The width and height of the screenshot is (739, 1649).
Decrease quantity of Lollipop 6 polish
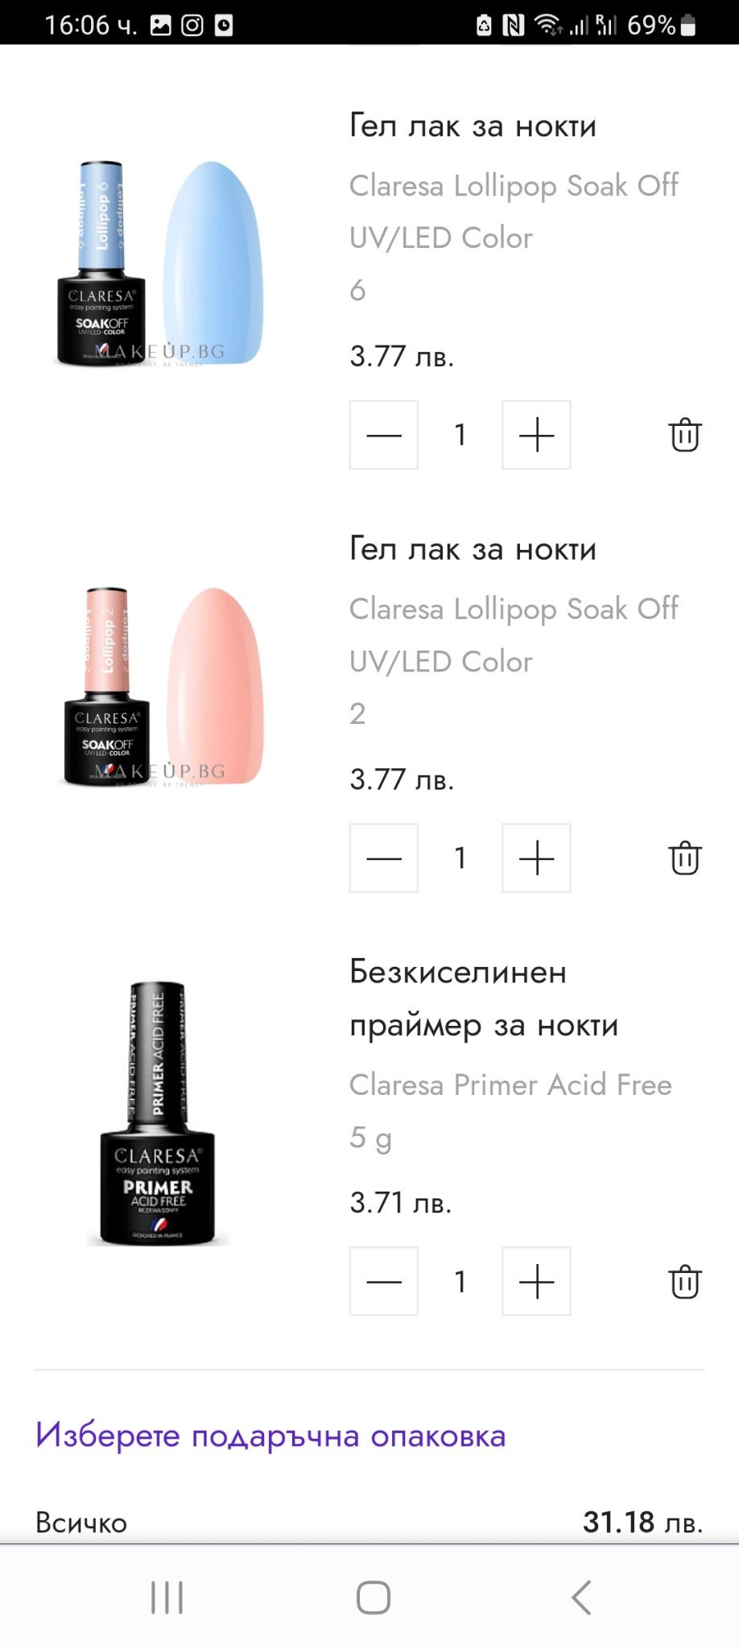click(x=384, y=435)
